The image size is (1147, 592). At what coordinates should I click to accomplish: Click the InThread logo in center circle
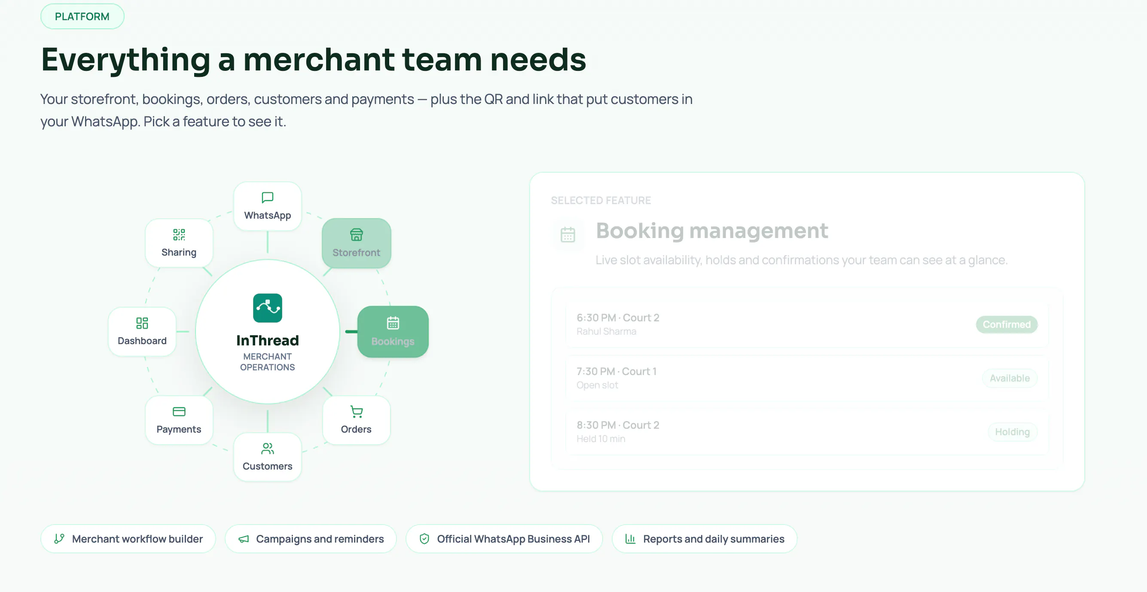click(x=267, y=308)
